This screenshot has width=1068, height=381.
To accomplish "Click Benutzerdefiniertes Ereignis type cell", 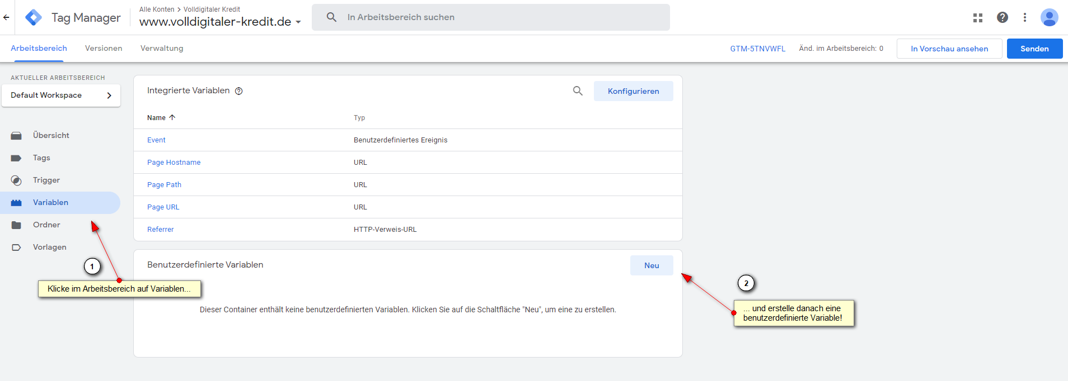I will 400,140.
